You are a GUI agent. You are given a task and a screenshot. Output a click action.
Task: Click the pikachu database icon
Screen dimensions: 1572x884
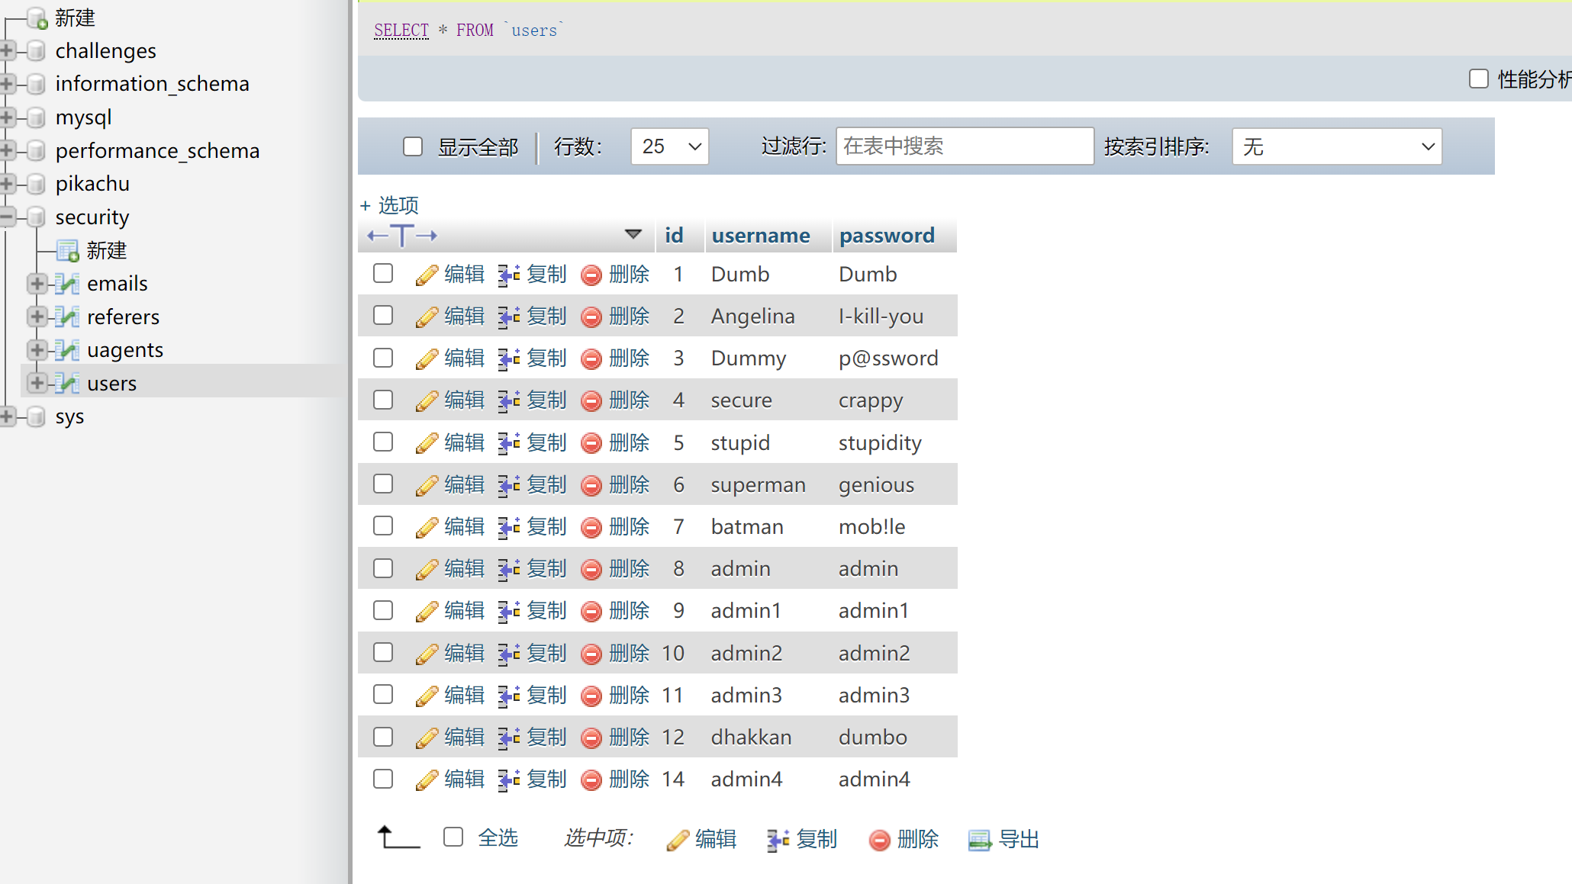[x=36, y=184]
